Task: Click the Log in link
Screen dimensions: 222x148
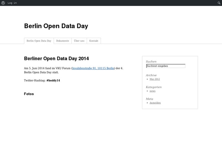Action: pyautogui.click(x=12, y=3)
